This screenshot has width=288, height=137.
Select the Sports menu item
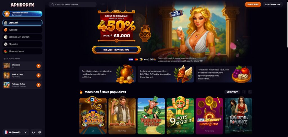click(22, 44)
